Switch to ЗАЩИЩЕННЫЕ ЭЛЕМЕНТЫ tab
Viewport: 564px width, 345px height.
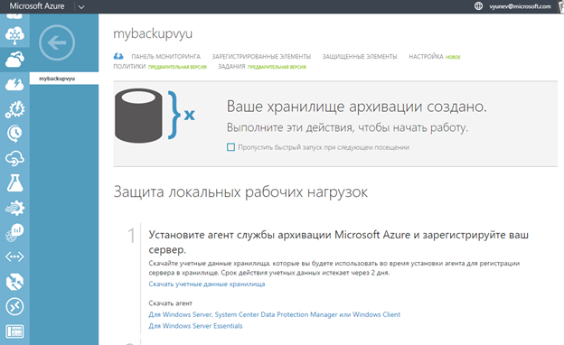pyautogui.click(x=360, y=56)
